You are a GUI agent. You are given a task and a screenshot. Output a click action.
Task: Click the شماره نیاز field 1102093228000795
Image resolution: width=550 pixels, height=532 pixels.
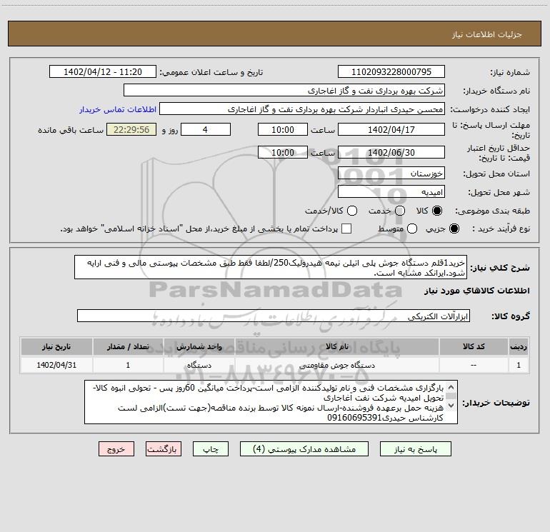tap(391, 71)
